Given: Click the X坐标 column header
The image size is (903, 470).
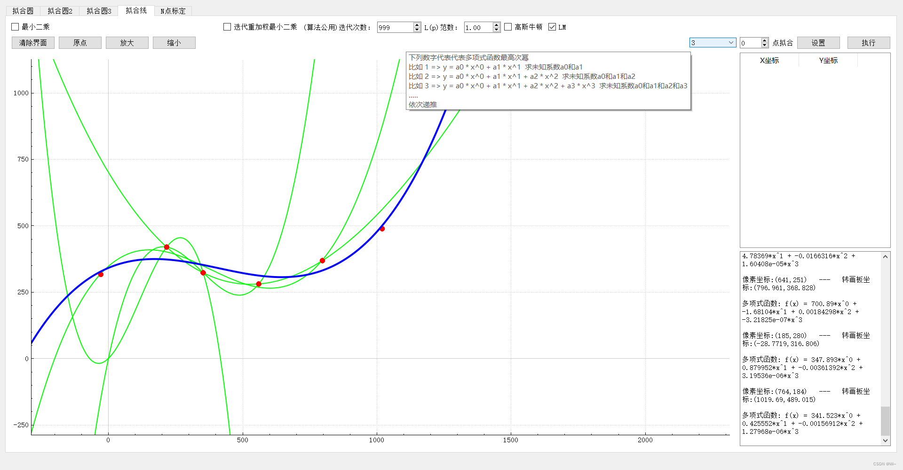Looking at the screenshot, I should (769, 60).
